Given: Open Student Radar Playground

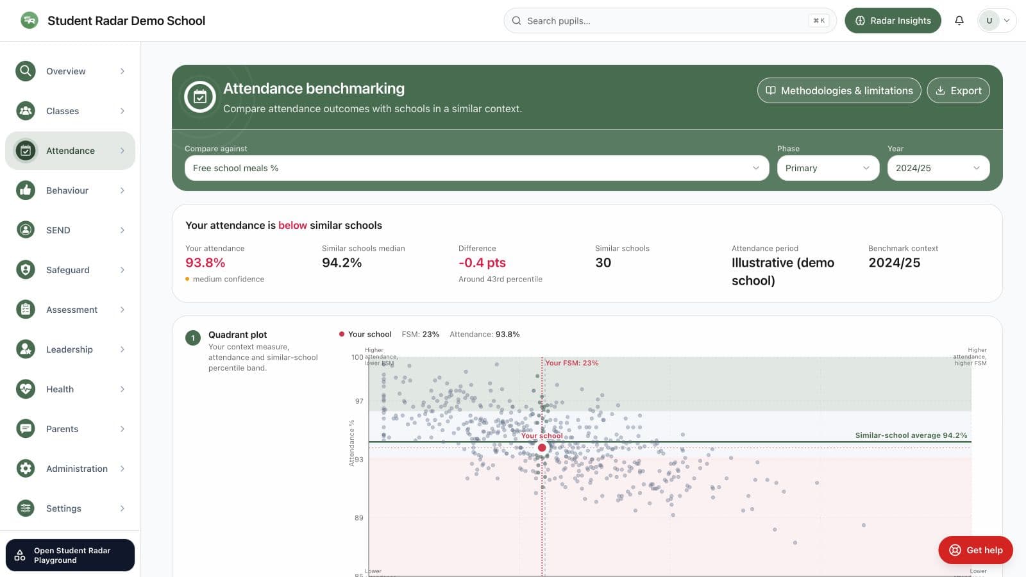Looking at the screenshot, I should 71,555.
